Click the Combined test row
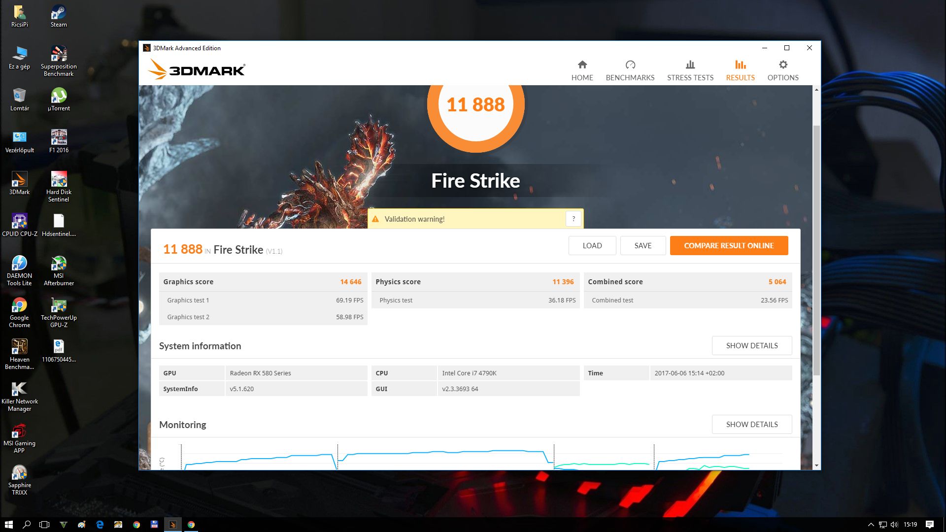 tap(688, 300)
